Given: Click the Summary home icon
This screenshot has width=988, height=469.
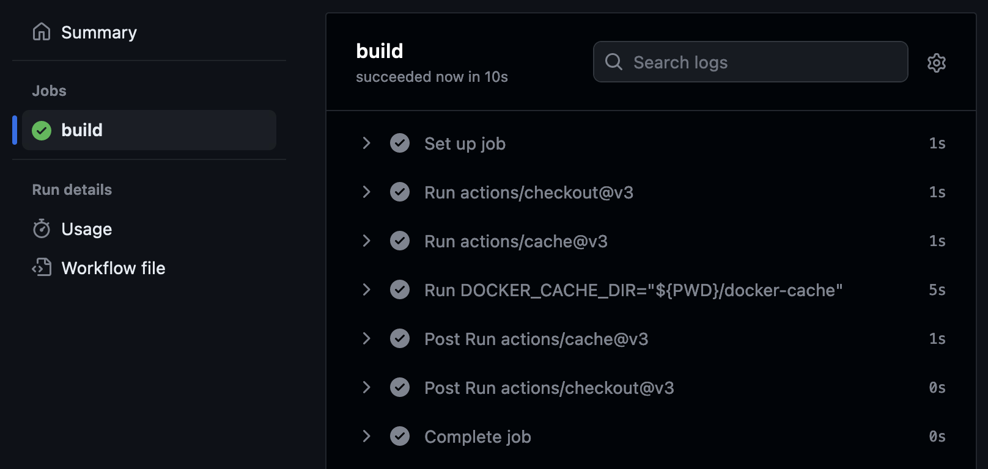Looking at the screenshot, I should [x=42, y=32].
